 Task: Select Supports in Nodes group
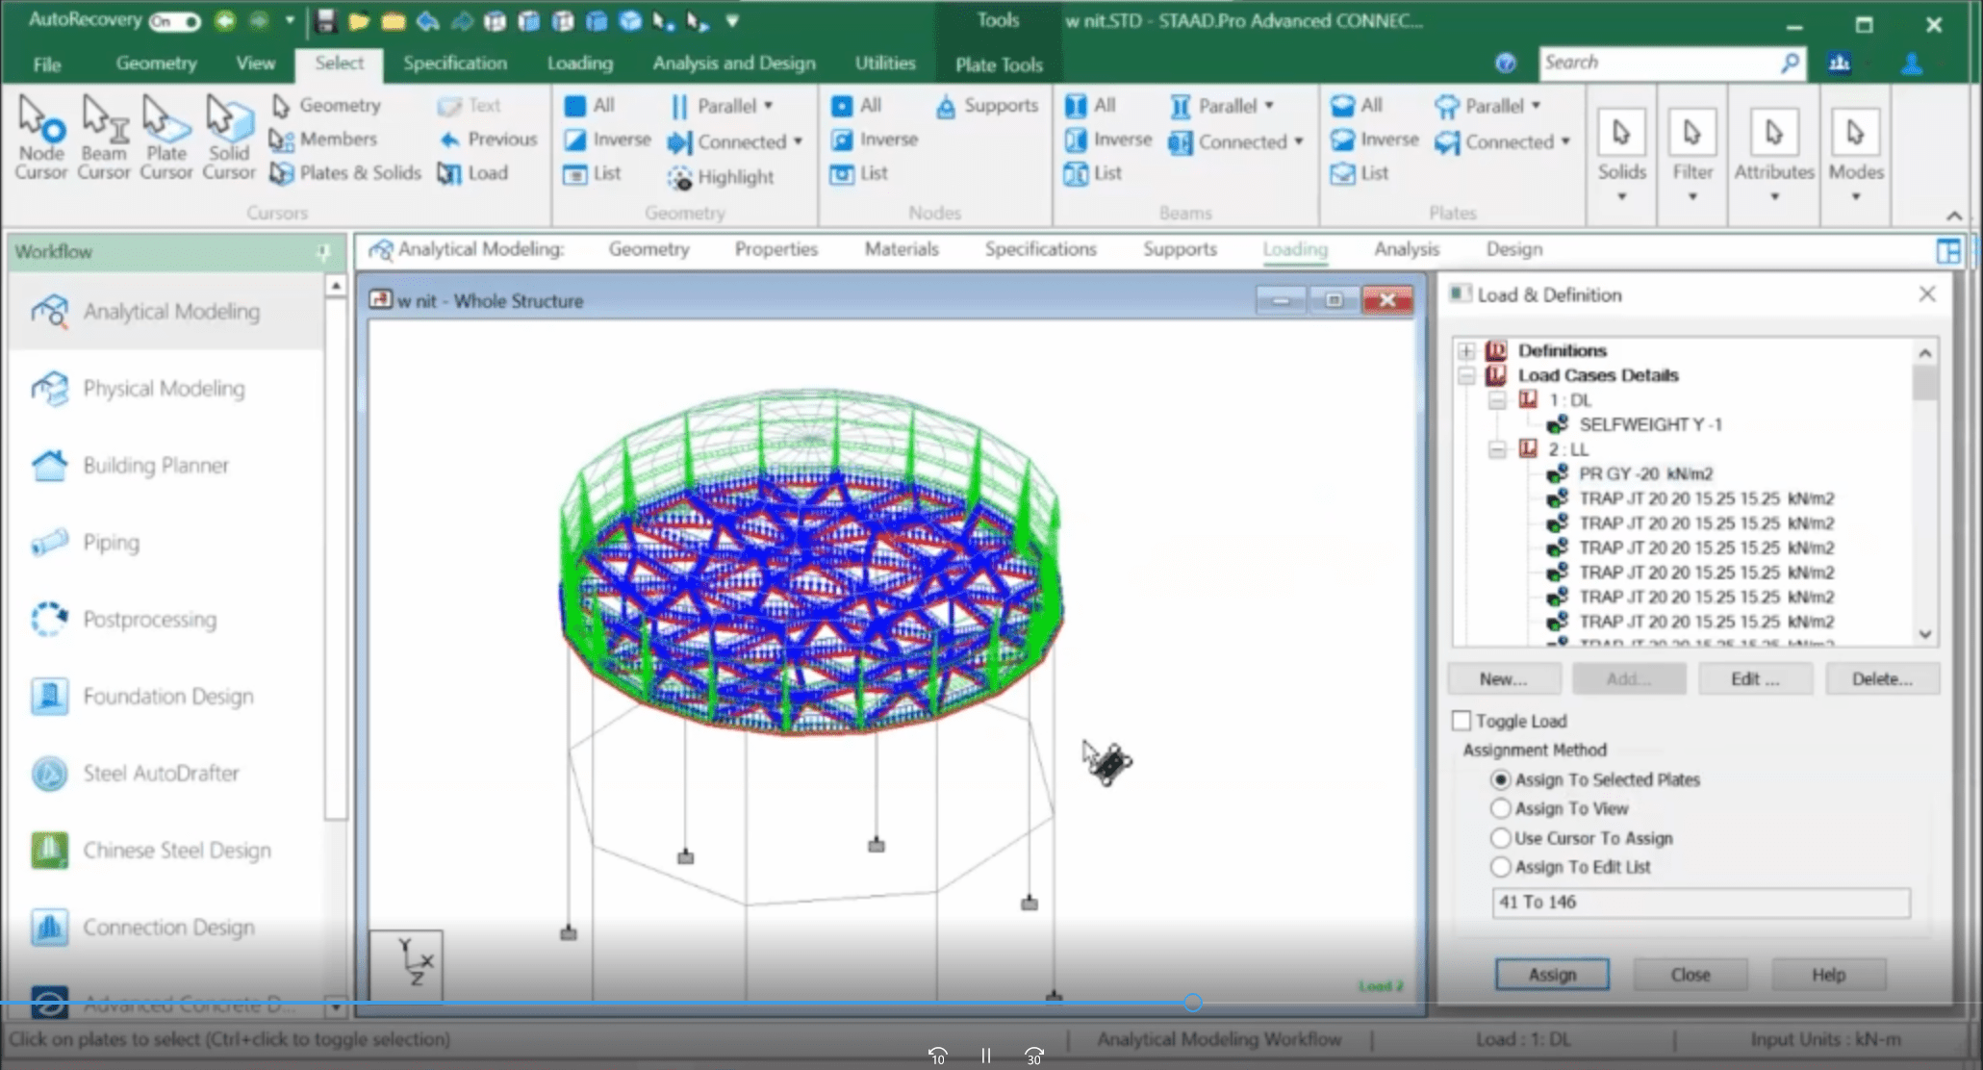pyautogui.click(x=986, y=106)
